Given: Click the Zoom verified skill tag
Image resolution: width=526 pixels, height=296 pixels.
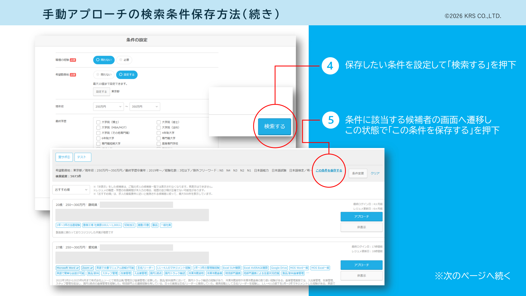Looking at the screenshot, I should coord(87,268).
